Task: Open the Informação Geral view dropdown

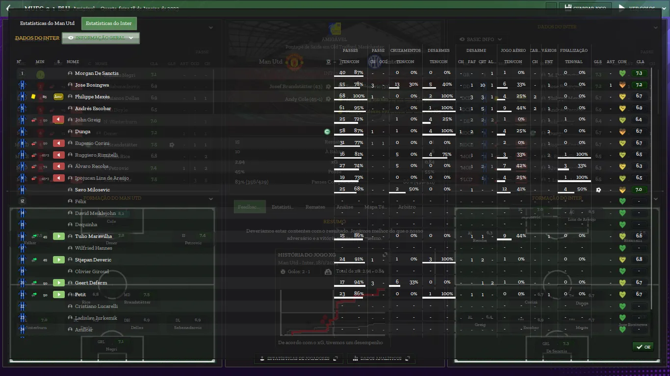Action: [101, 38]
